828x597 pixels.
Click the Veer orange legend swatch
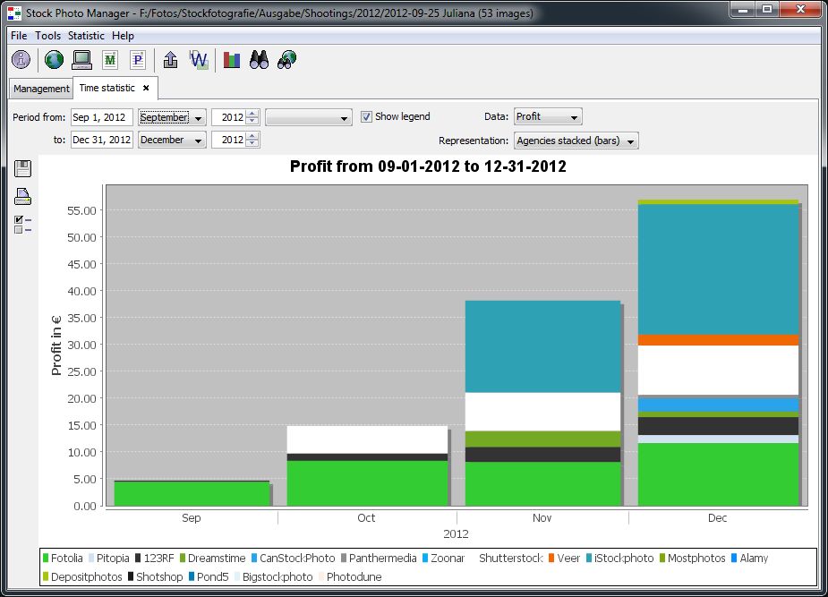(x=551, y=558)
